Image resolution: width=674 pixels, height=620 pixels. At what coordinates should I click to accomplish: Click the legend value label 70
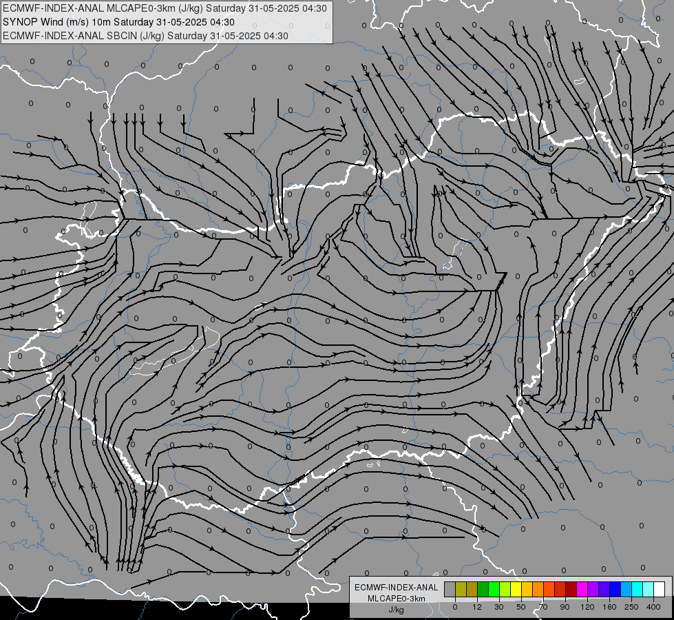[x=543, y=607]
